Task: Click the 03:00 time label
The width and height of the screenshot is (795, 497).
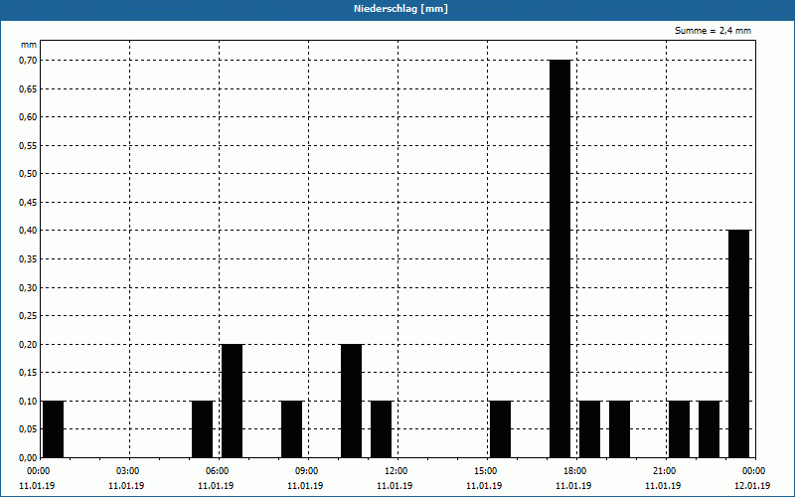Action: pyautogui.click(x=127, y=471)
